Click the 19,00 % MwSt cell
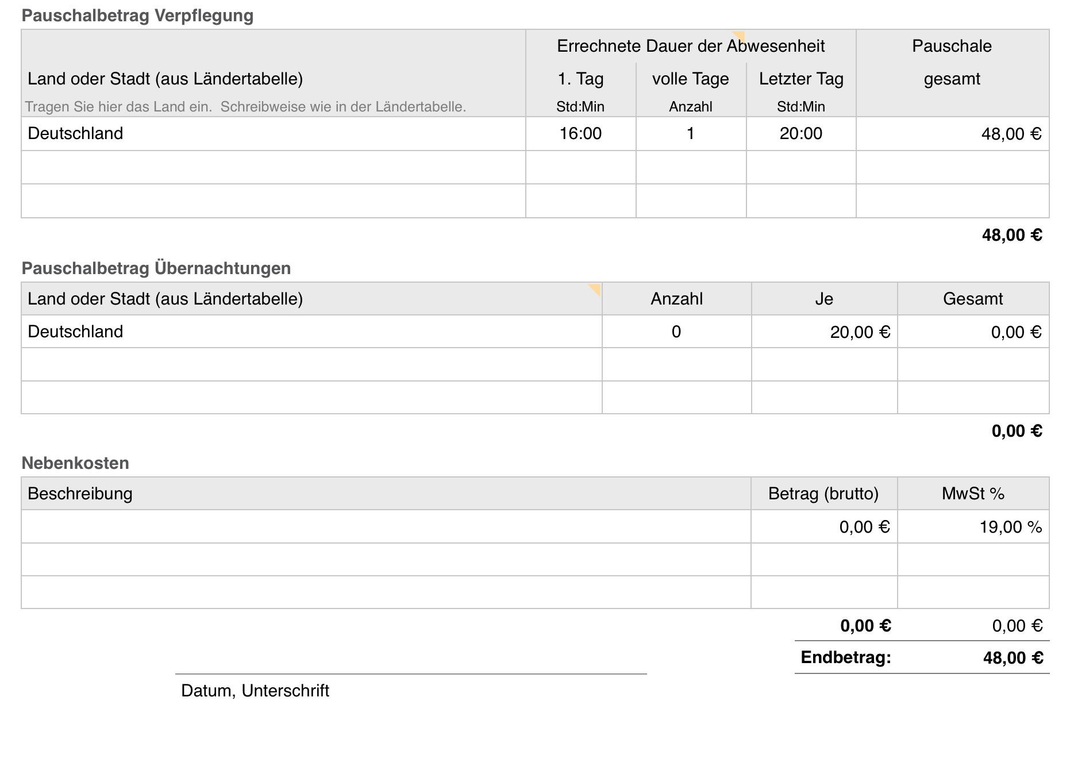 coord(973,527)
